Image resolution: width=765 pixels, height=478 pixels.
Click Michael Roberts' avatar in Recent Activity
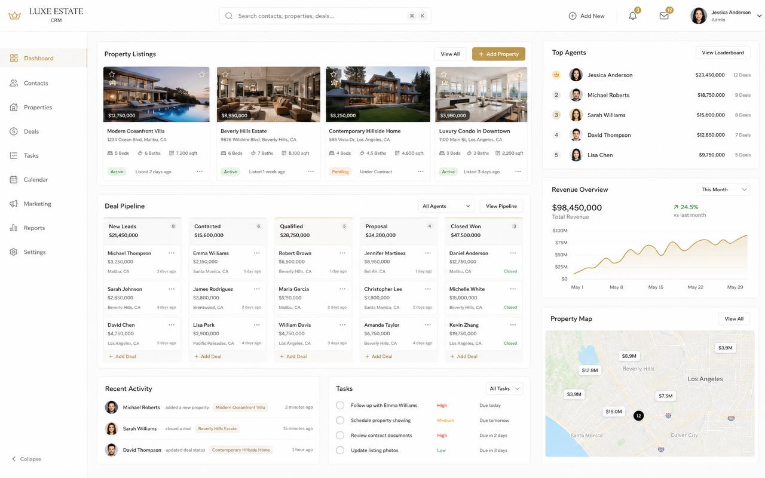pyautogui.click(x=111, y=407)
